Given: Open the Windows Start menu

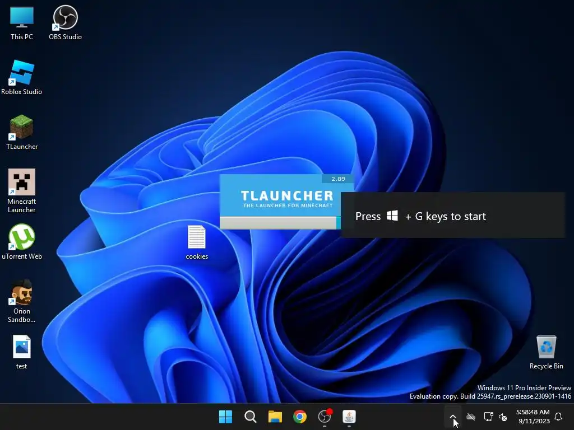Looking at the screenshot, I should pyautogui.click(x=225, y=417).
